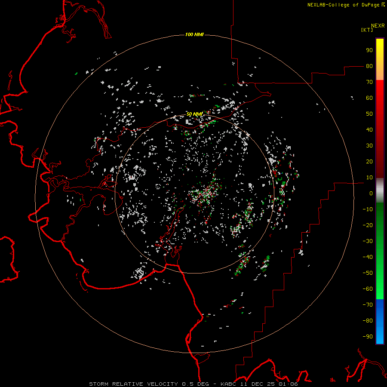
Task: Click the -60 knot scale label
Action: (x=368, y=289)
